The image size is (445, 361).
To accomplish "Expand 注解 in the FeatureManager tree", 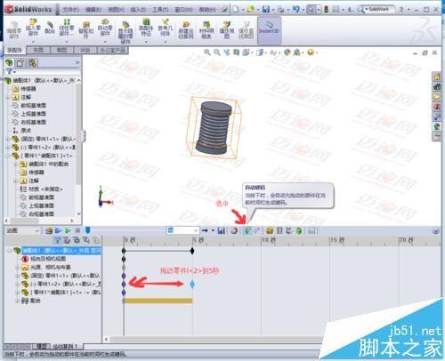I will 8,97.
